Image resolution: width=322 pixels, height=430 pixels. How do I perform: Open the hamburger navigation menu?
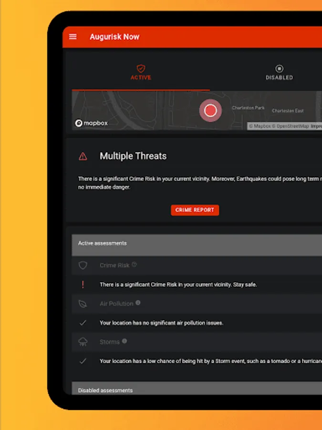(x=73, y=37)
